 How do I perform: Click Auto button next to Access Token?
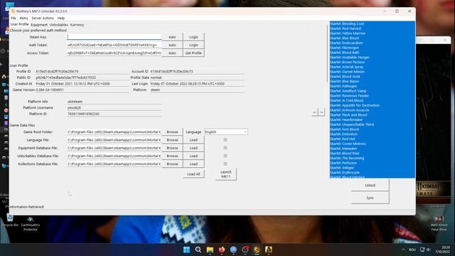(172, 53)
